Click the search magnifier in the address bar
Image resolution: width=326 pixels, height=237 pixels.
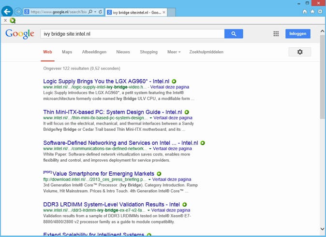(x=90, y=12)
